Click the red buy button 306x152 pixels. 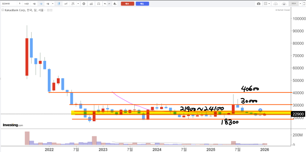click(127, 4)
